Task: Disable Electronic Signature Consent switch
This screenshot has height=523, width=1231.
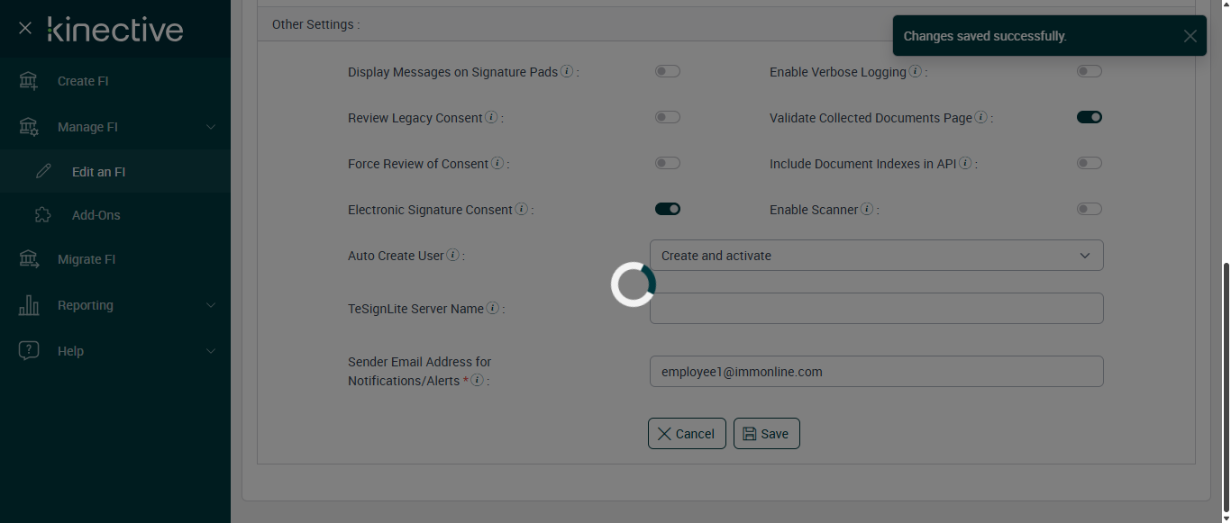Action: (668, 209)
